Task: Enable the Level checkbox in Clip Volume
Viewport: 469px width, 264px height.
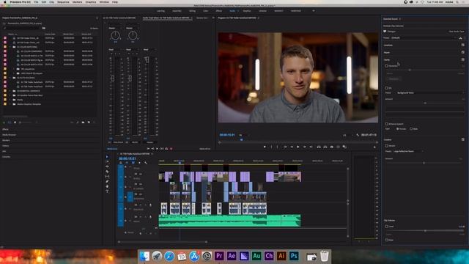Action: (386, 227)
